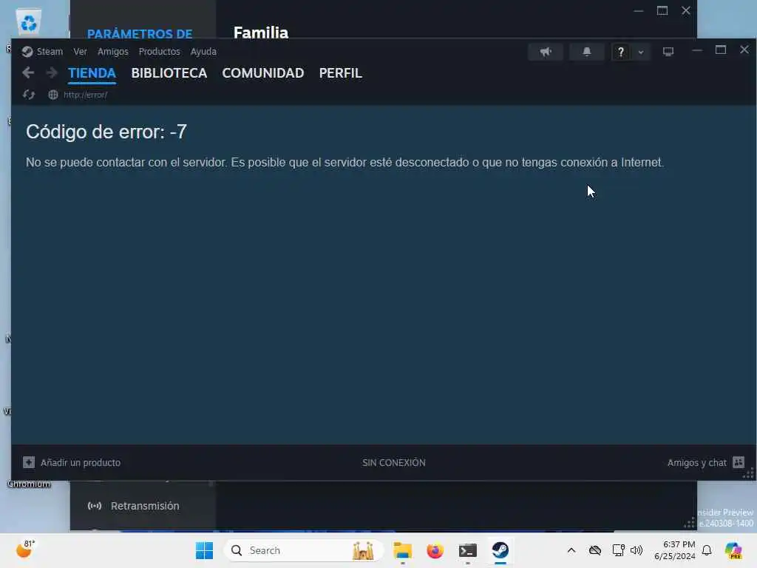Open the notification bell in taskbar

click(707, 550)
